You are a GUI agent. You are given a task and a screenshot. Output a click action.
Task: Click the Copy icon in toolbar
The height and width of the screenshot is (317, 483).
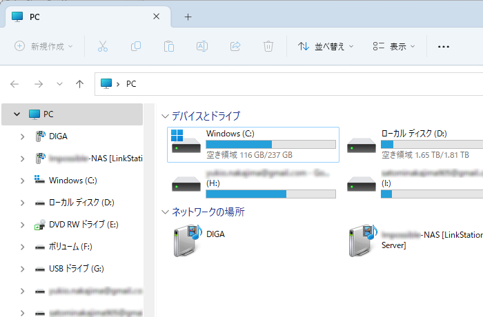click(136, 46)
